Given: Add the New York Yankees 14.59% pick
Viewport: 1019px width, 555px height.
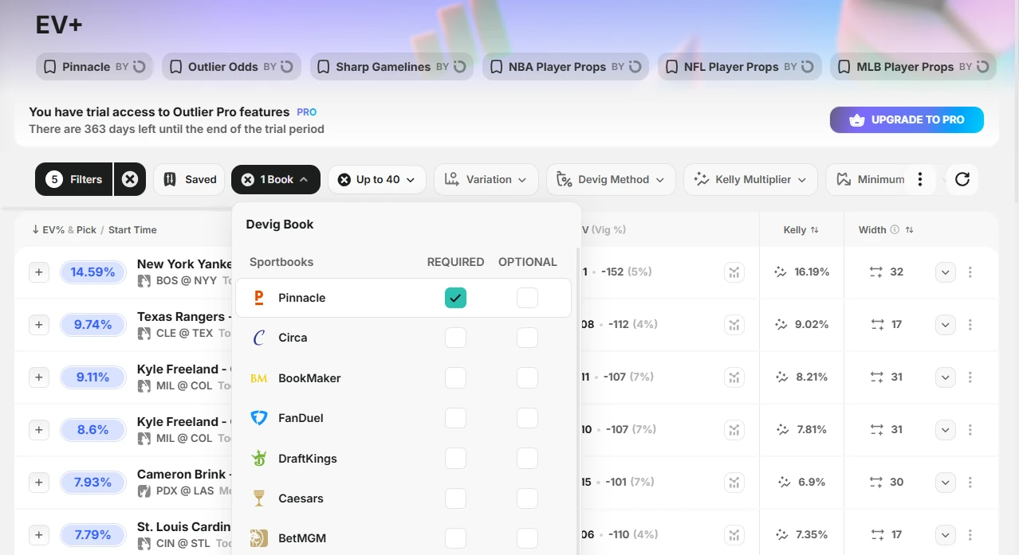Looking at the screenshot, I should point(39,272).
